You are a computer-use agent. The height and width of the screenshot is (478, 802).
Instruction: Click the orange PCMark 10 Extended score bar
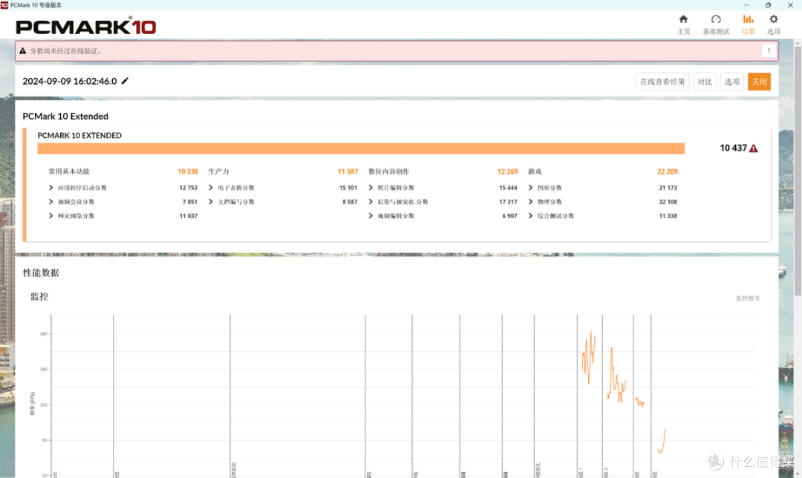361,148
